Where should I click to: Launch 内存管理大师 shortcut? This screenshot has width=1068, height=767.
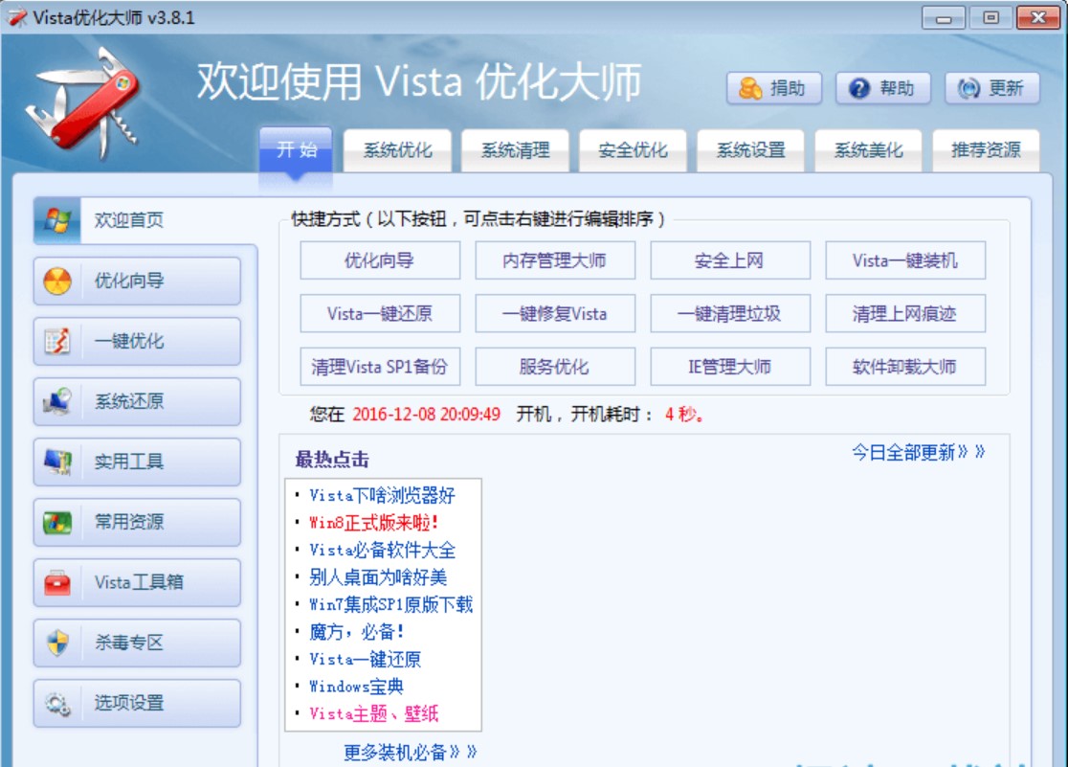555,260
